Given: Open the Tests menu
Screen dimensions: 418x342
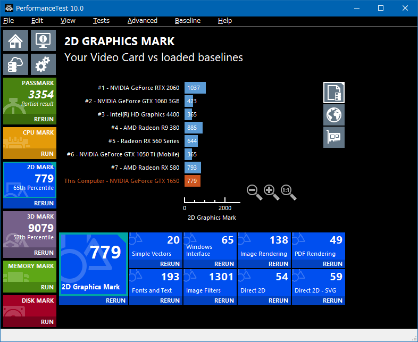Looking at the screenshot, I should point(101,21).
